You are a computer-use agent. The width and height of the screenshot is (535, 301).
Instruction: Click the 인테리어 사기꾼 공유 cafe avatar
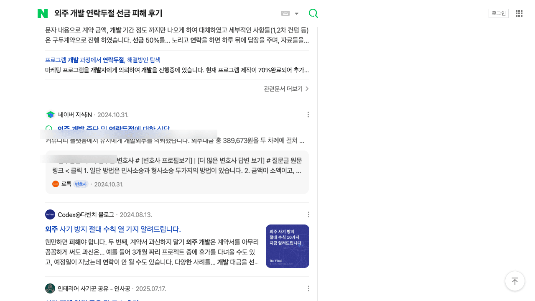click(x=50, y=288)
